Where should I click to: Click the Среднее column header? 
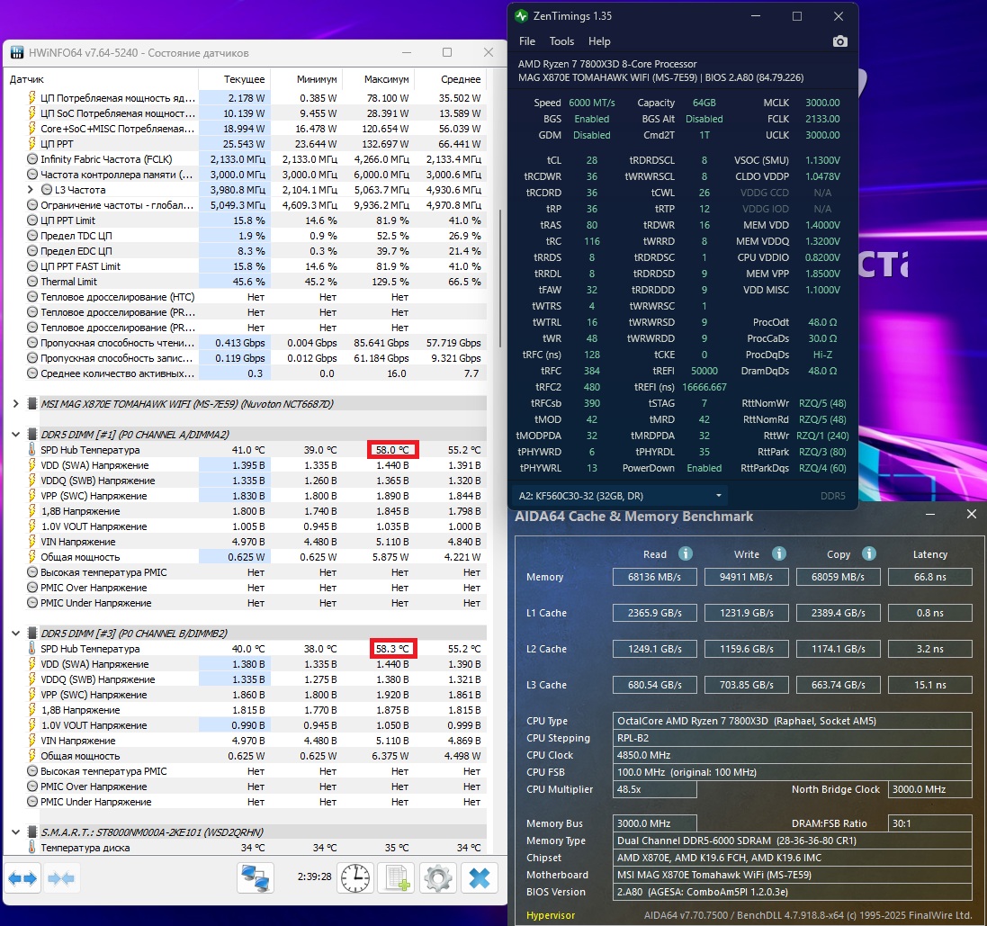pyautogui.click(x=451, y=79)
